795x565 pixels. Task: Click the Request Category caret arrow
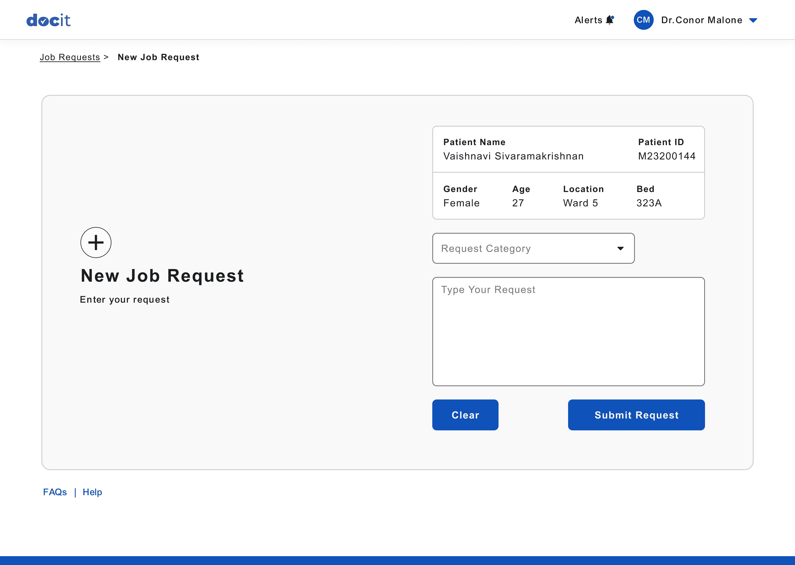click(620, 248)
